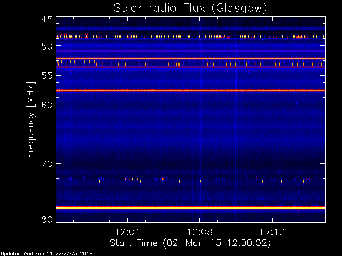Viewport: 342px width, 256px height.
Task: Click the orange emission line near 52 MHz
Action: click(x=191, y=58)
